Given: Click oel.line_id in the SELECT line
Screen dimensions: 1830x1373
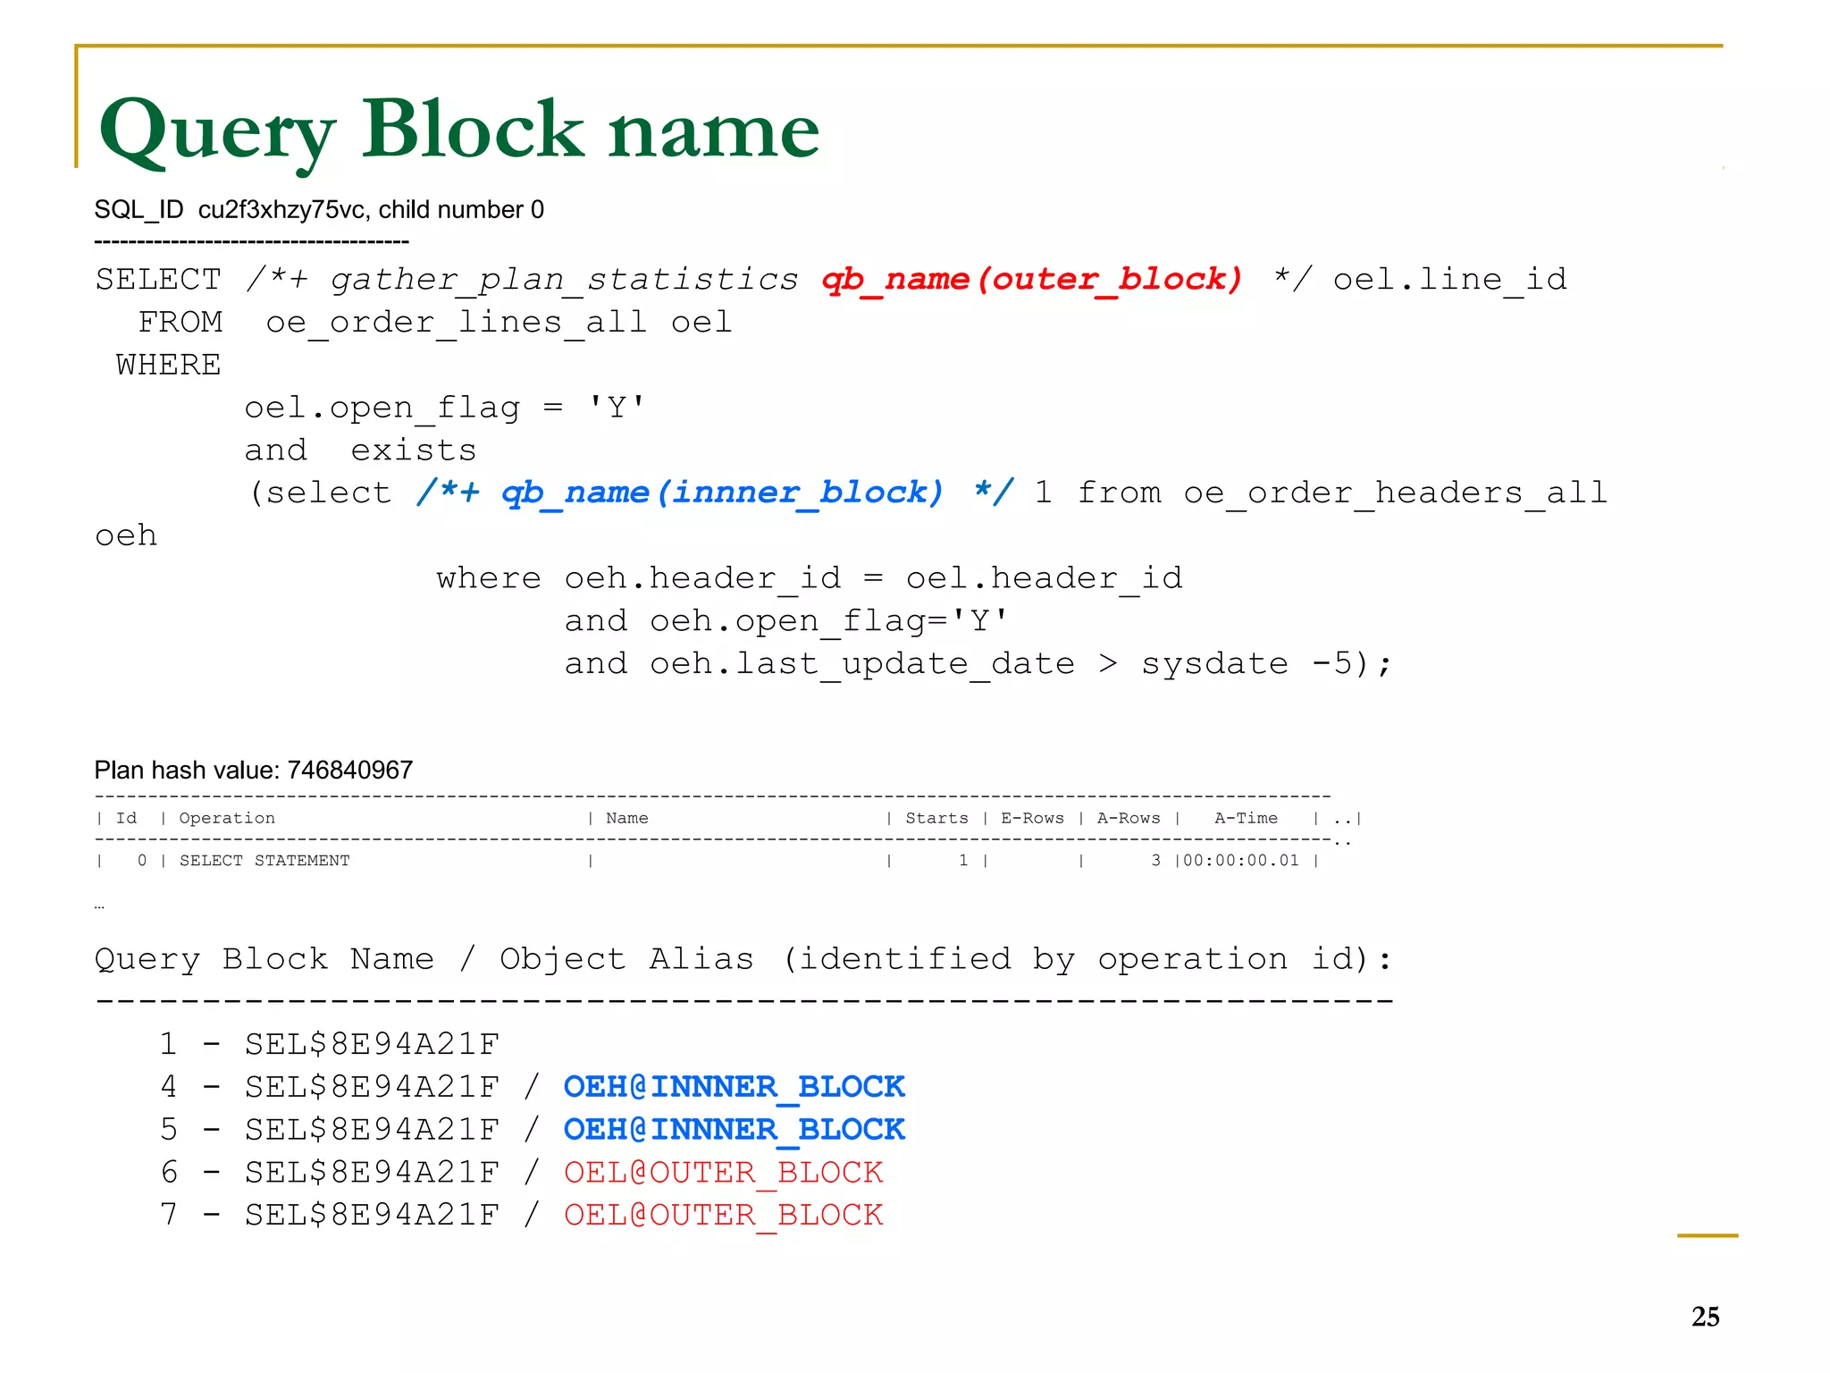Looking at the screenshot, I should click(1449, 280).
